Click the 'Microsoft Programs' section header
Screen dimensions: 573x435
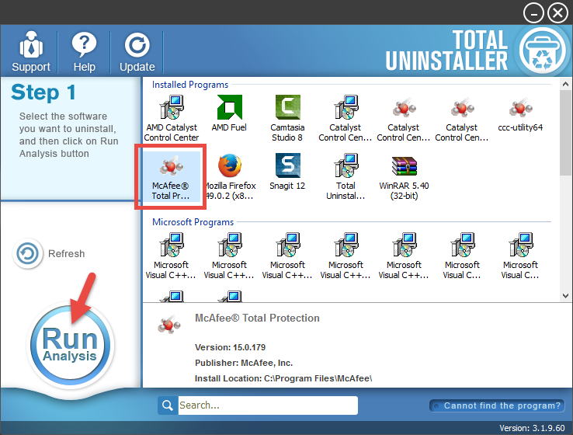pyautogui.click(x=193, y=222)
